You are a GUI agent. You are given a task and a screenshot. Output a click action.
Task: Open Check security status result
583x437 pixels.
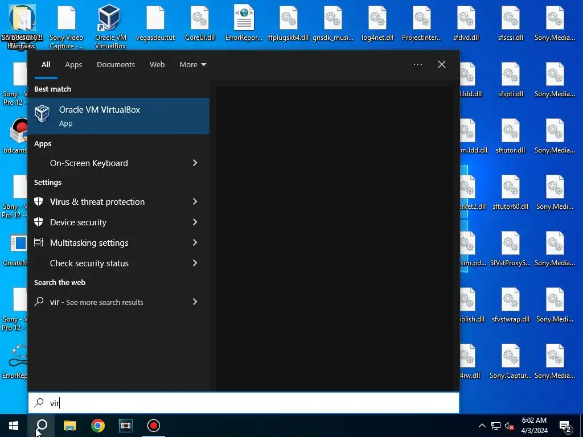[112, 263]
